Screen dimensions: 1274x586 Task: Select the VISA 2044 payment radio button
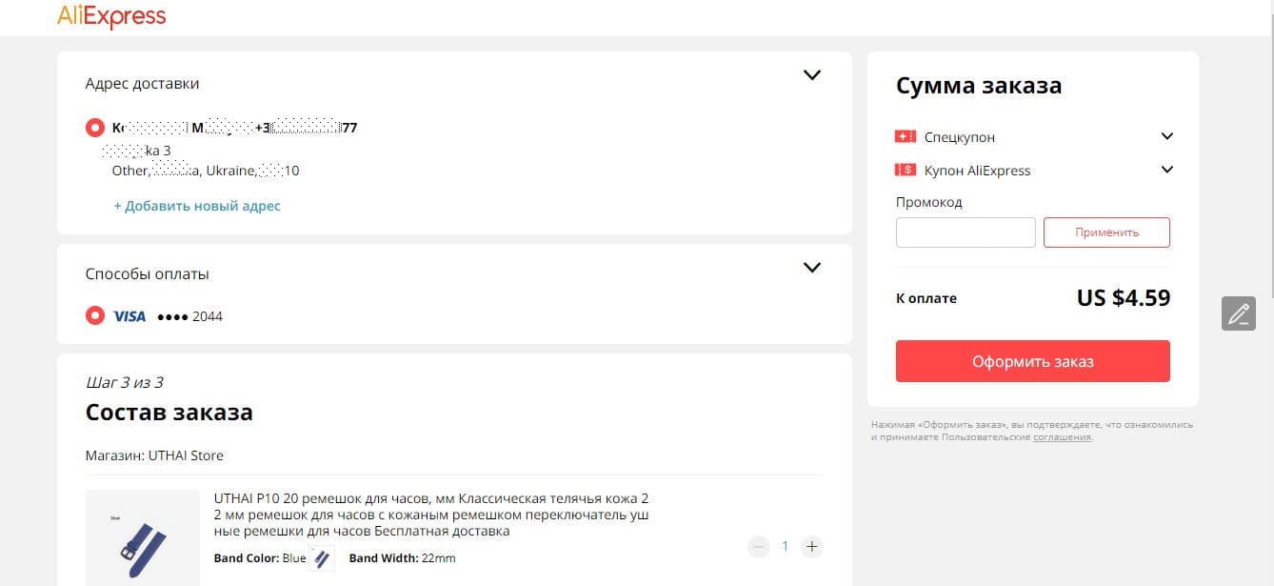pyautogui.click(x=94, y=315)
